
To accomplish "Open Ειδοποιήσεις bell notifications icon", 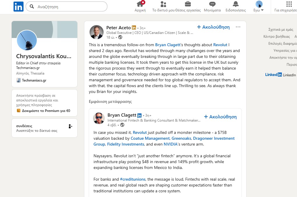I will point(235,4).
